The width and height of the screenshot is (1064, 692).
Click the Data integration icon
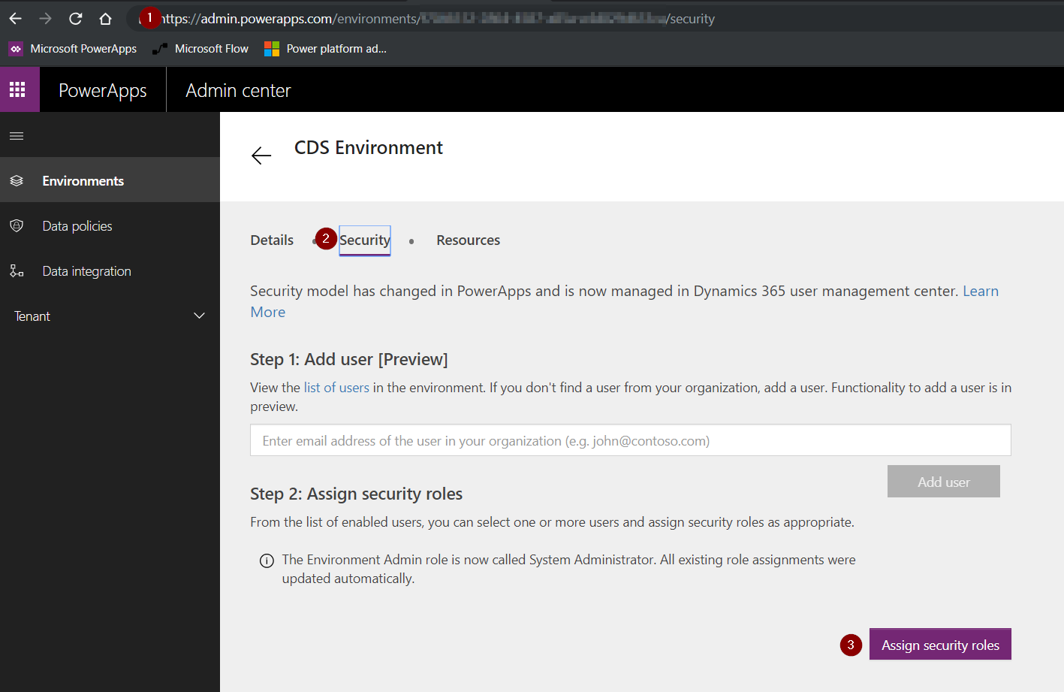[x=17, y=271]
